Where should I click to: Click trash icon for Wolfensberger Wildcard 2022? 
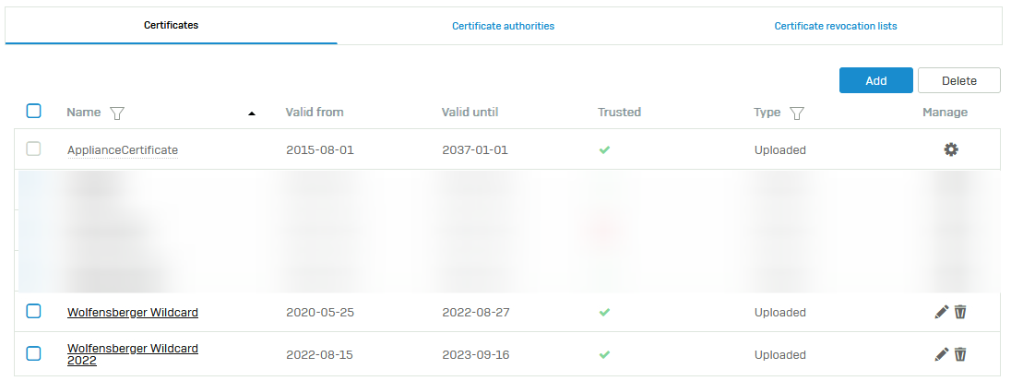(960, 354)
